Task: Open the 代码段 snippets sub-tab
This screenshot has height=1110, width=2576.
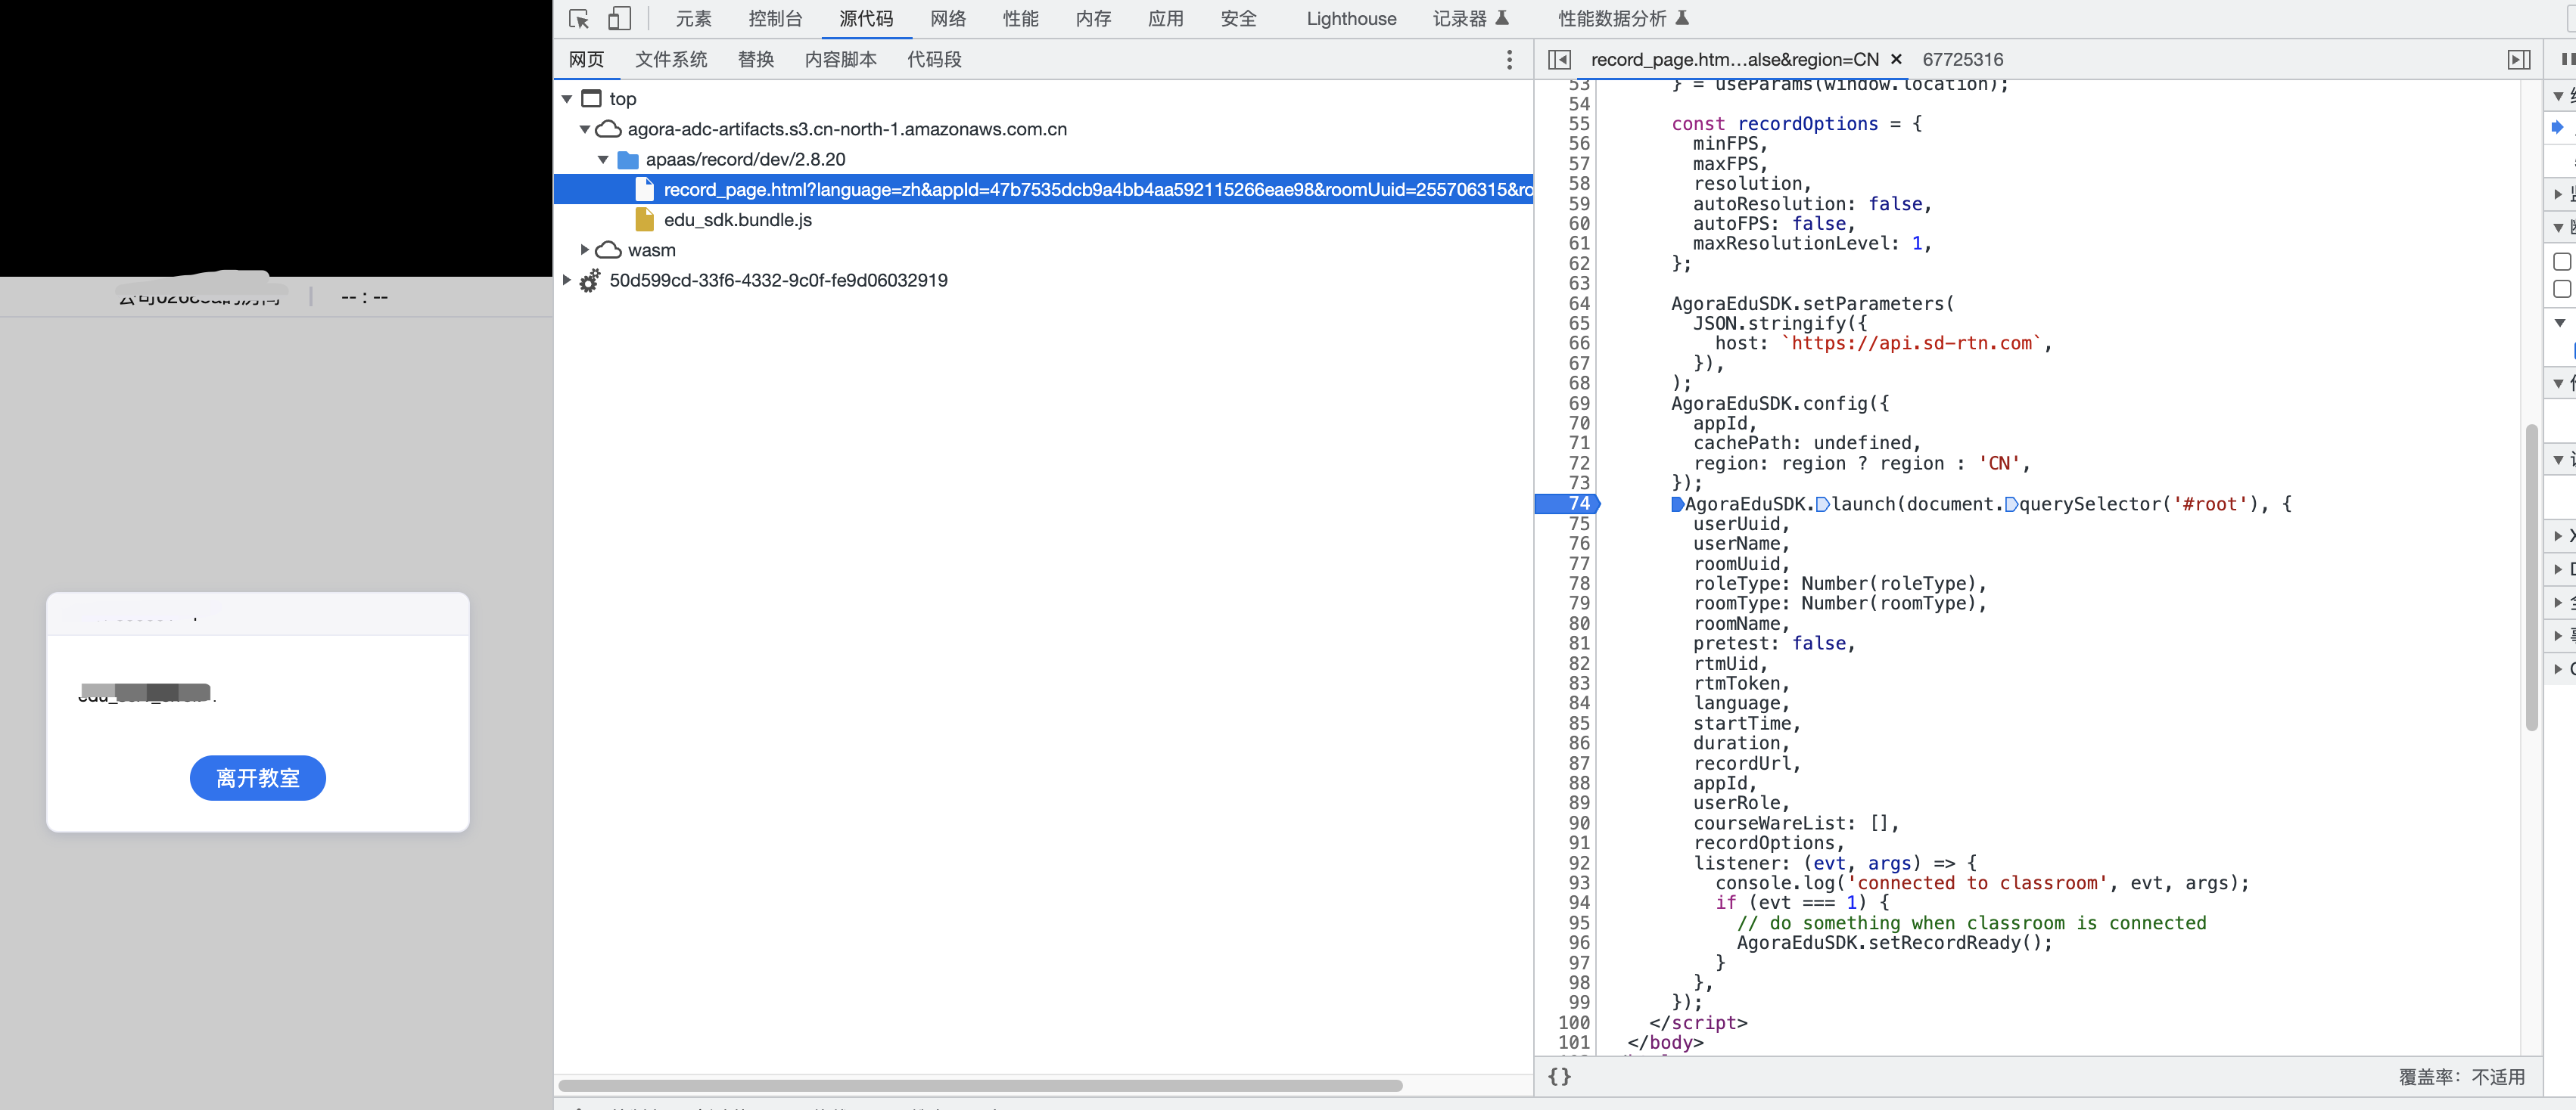Action: click(x=934, y=60)
